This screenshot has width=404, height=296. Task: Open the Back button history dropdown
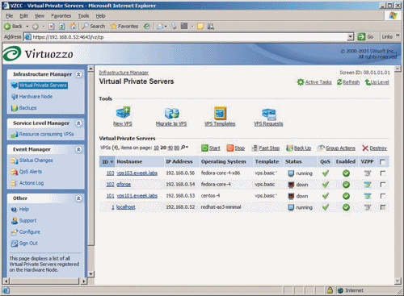click(27, 27)
